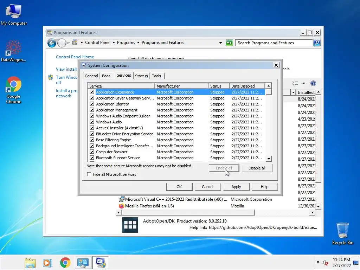Click the Apply button

click(236, 187)
